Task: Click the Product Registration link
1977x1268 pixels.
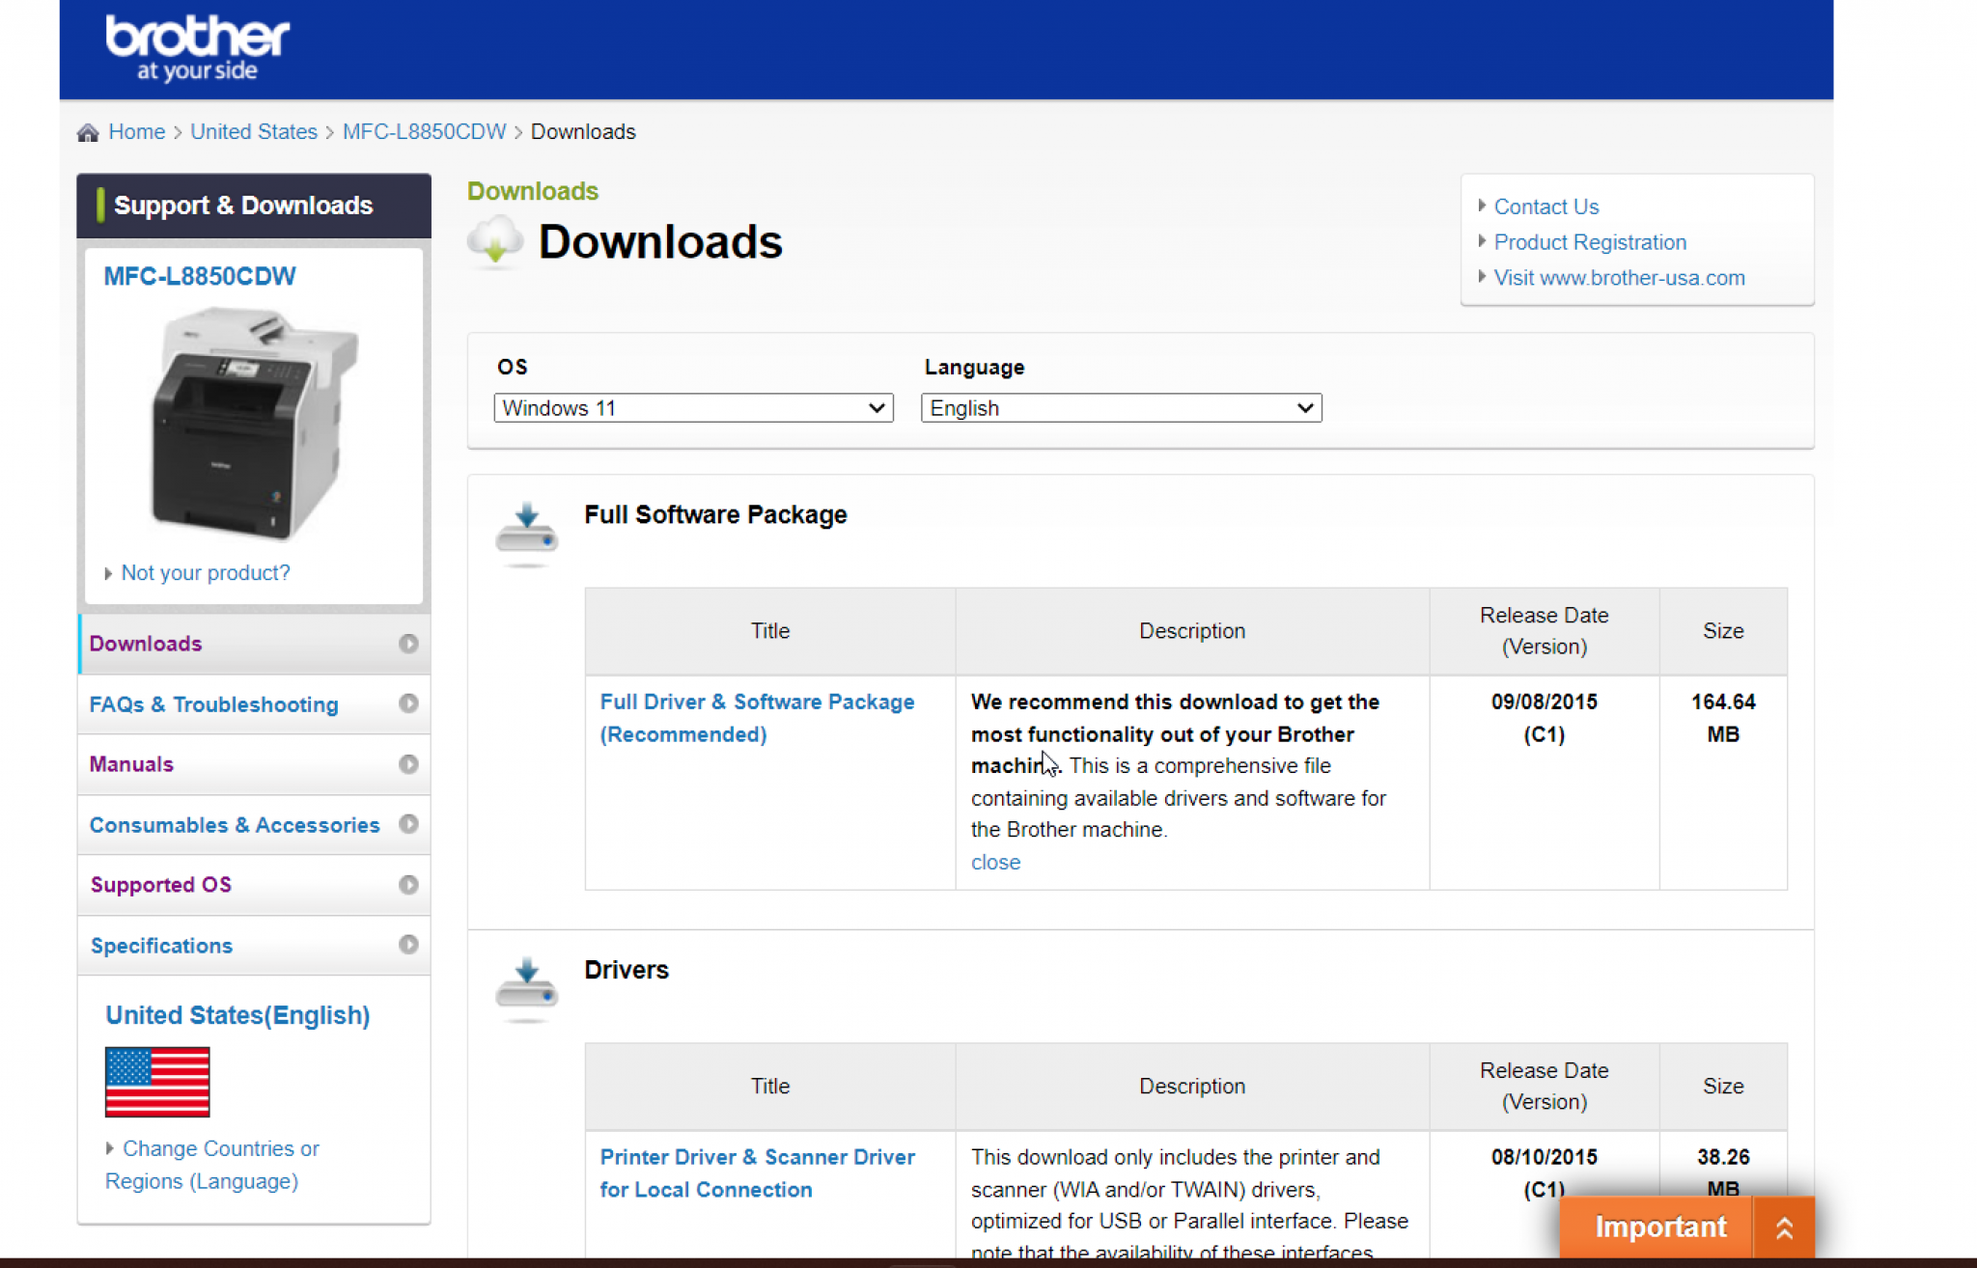Action: 1590,242
